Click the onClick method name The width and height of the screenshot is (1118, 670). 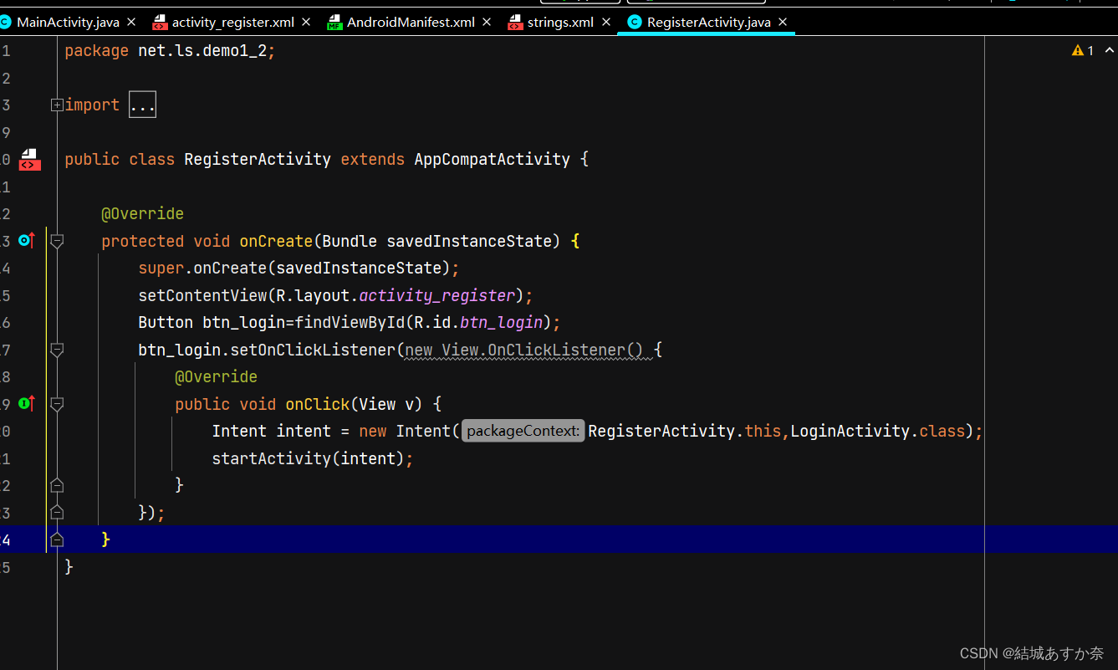pyautogui.click(x=318, y=404)
